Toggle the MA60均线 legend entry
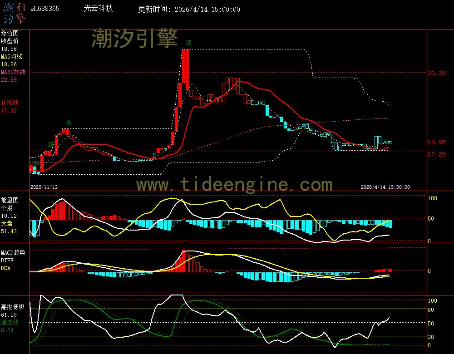 (13, 72)
